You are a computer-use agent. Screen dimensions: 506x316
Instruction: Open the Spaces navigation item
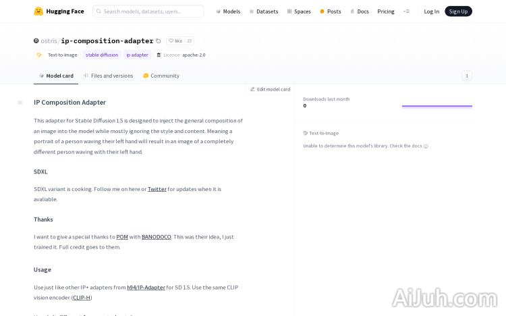(x=298, y=11)
